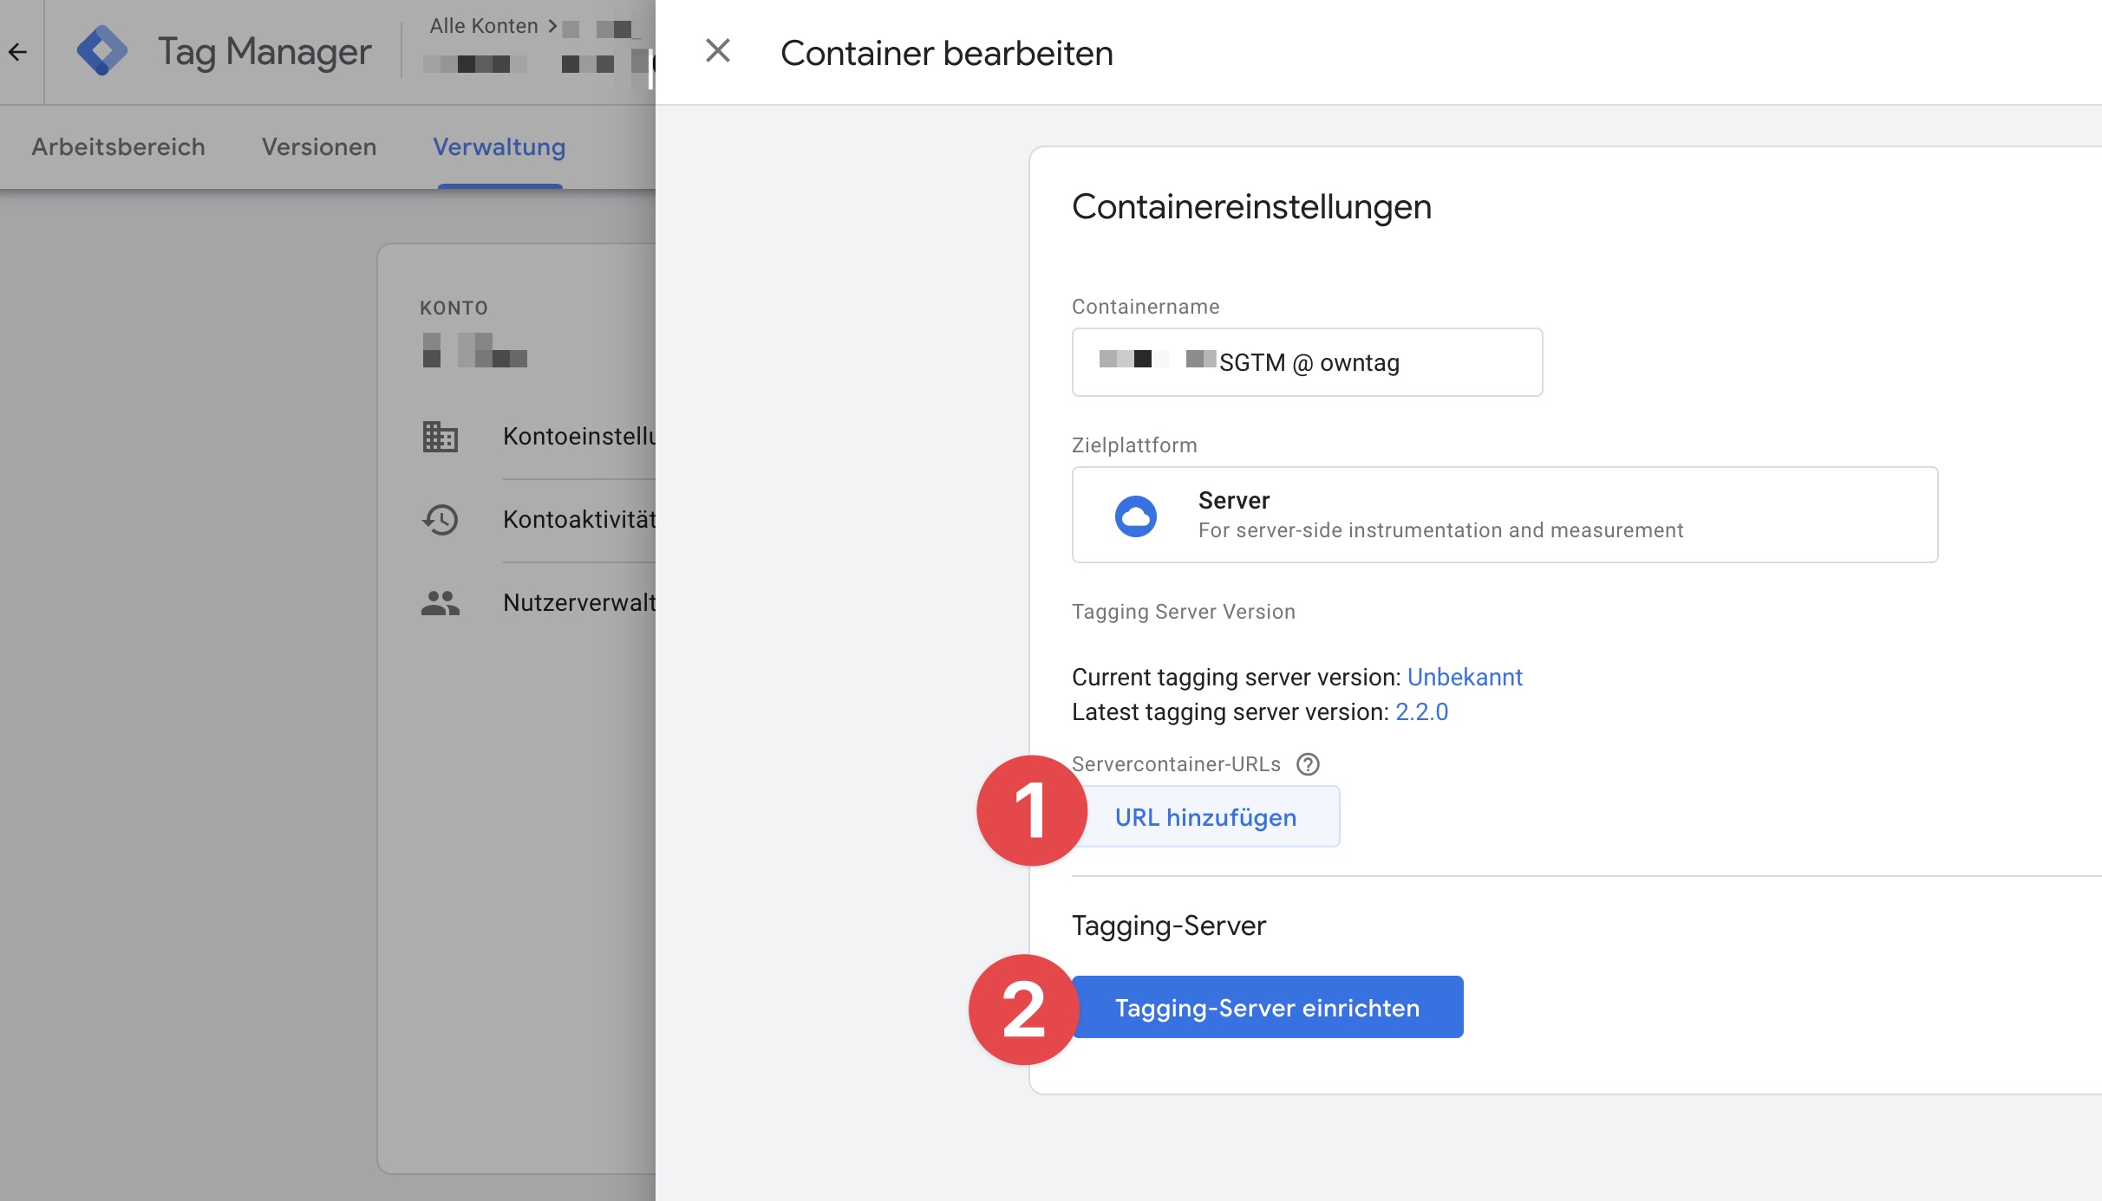Click the Server cloud platform icon
The height and width of the screenshot is (1201, 2102).
[1135, 516]
